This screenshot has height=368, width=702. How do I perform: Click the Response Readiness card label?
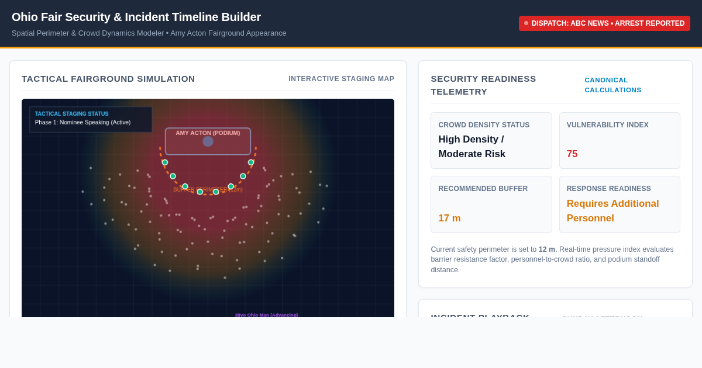(609, 189)
